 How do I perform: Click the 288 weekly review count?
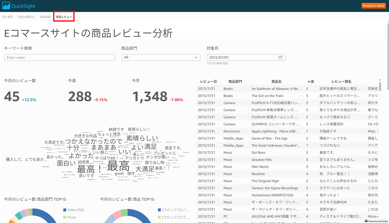click(x=80, y=97)
